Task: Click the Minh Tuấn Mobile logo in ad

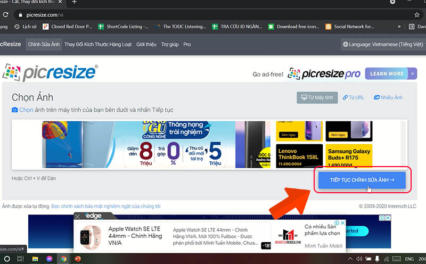Action: (288, 236)
